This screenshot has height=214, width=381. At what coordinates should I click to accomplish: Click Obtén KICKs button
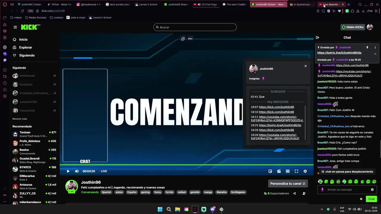coord(353,27)
